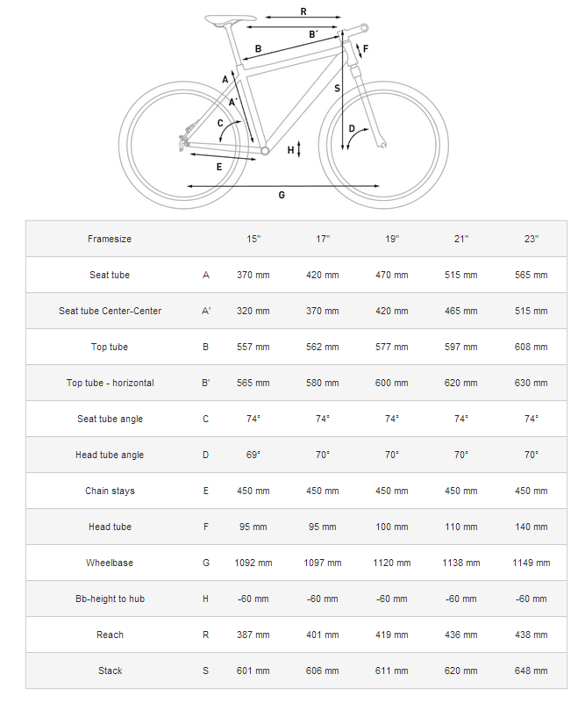Click the Framesize header label
The image size is (578, 703).
coord(110,239)
